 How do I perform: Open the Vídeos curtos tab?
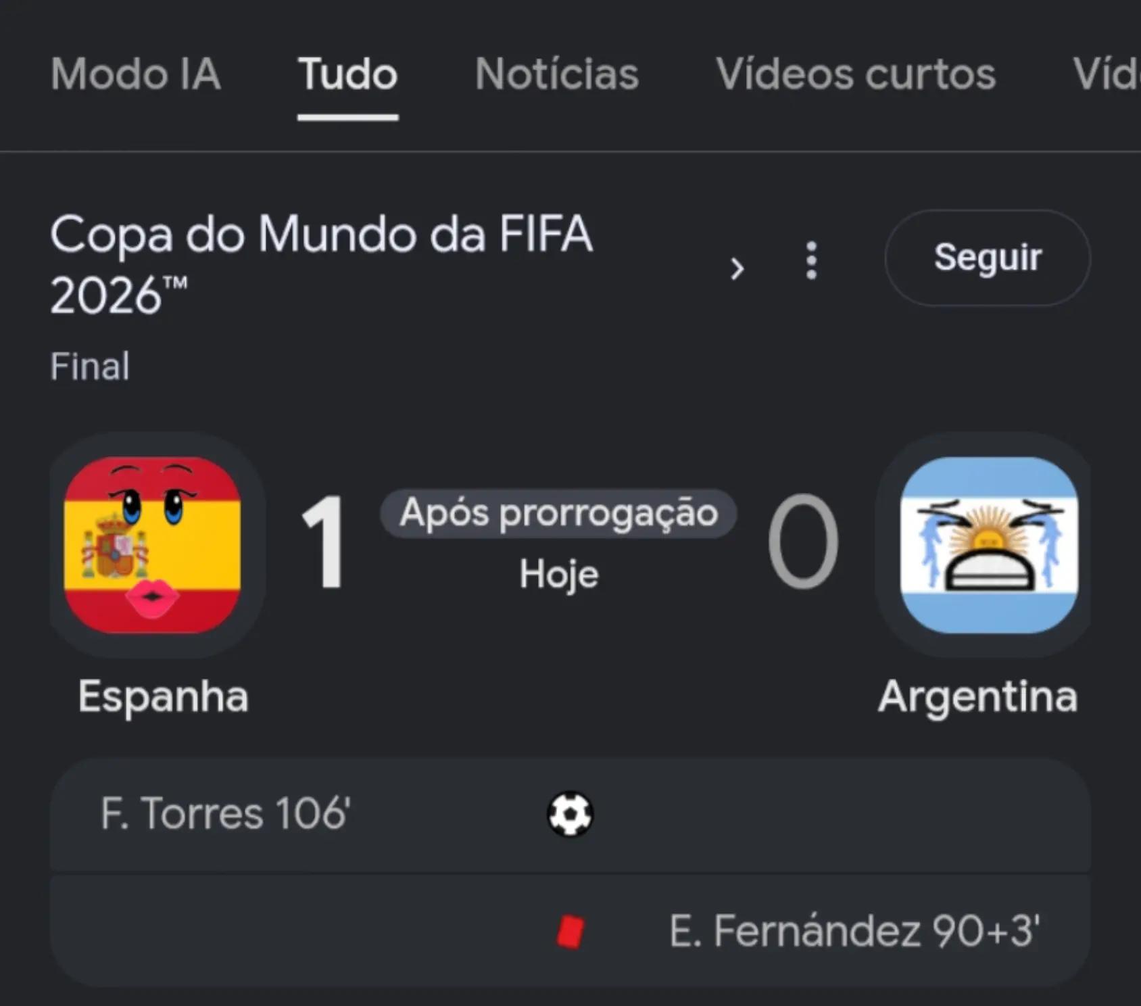click(856, 74)
